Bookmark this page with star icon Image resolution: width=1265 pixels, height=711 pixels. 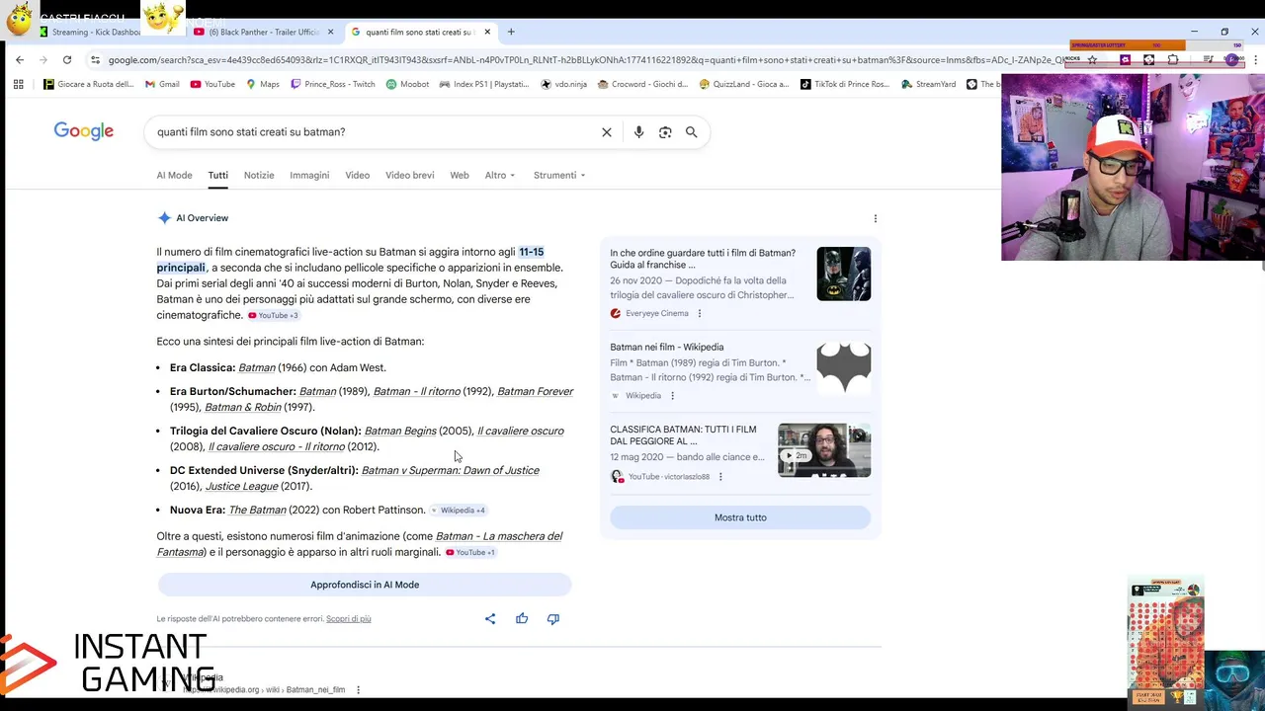click(1092, 59)
